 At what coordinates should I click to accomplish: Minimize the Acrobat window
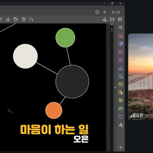pos(104,3)
